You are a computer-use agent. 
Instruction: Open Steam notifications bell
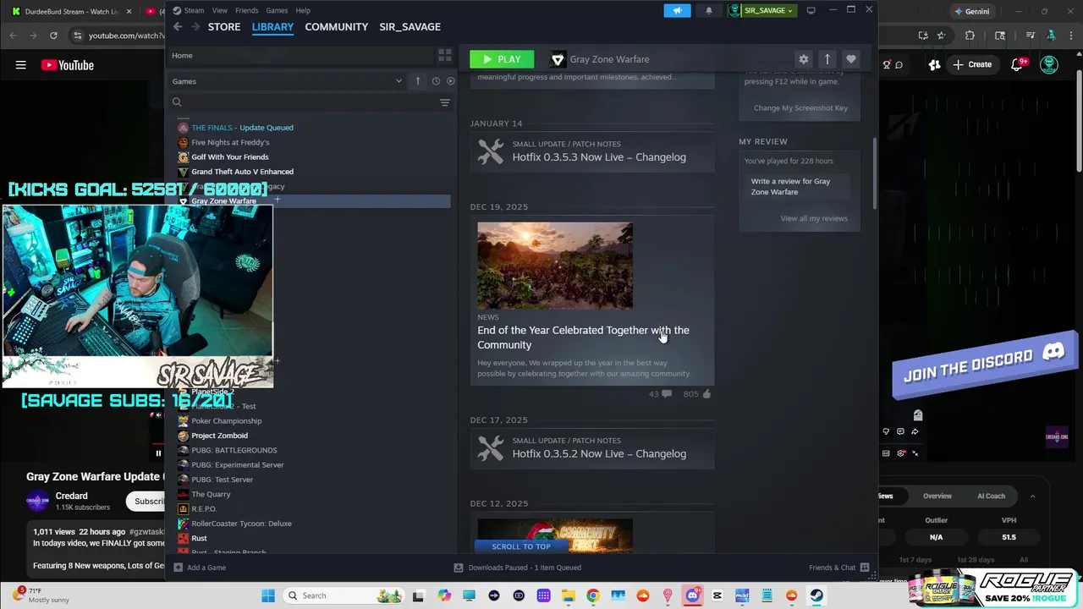coord(709,10)
